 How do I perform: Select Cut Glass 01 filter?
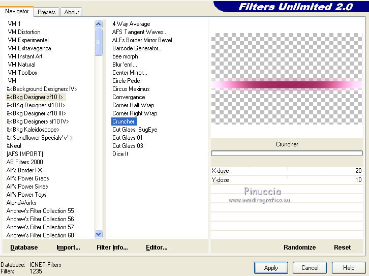tap(127, 138)
